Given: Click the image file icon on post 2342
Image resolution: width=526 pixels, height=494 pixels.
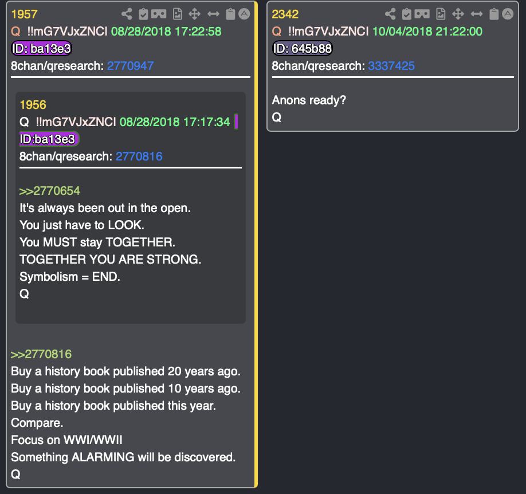Looking at the screenshot, I should (x=441, y=14).
